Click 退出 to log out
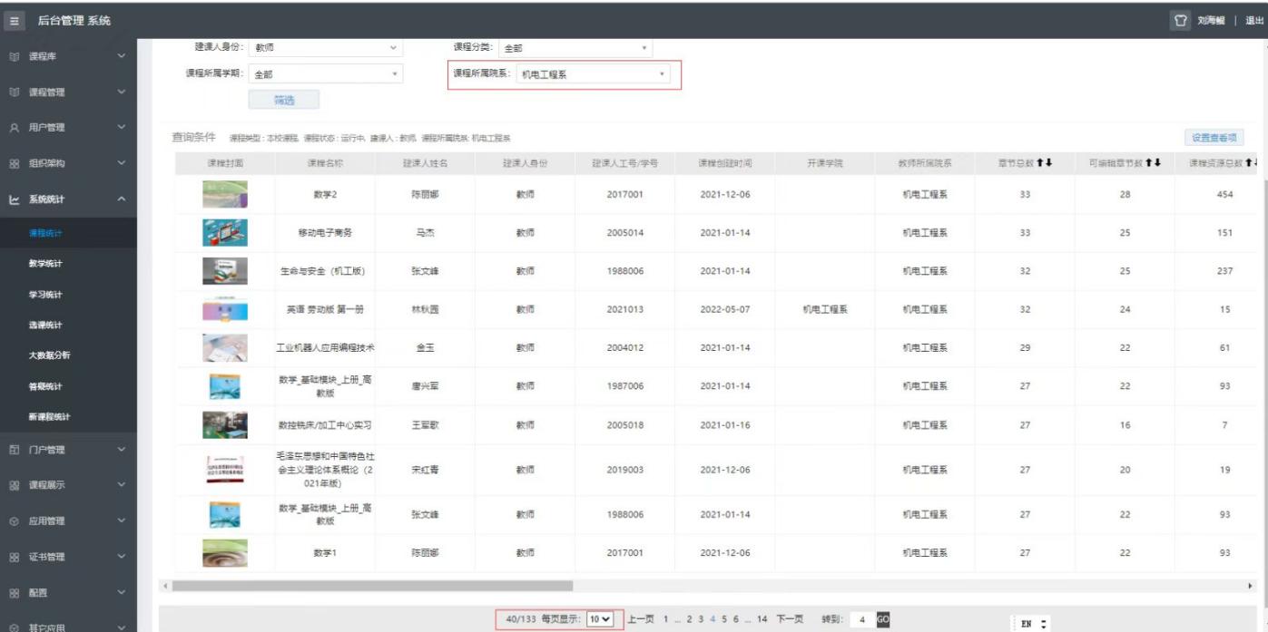 pos(1254,21)
